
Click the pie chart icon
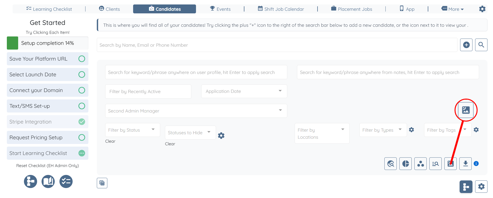coord(405,164)
